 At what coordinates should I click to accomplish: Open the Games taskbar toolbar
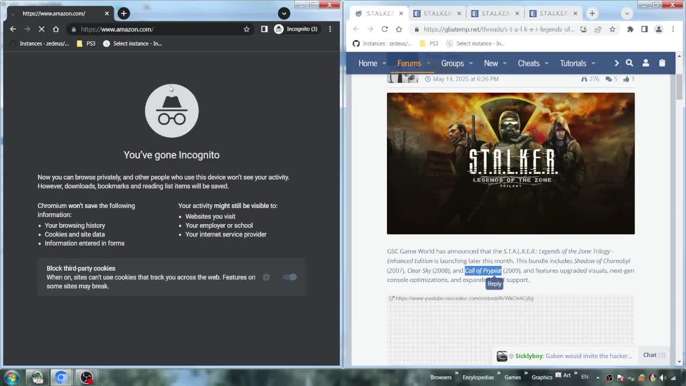pyautogui.click(x=512, y=377)
